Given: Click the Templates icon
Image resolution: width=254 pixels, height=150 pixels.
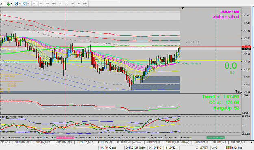Looking at the screenshot, I should click(x=25, y=4).
